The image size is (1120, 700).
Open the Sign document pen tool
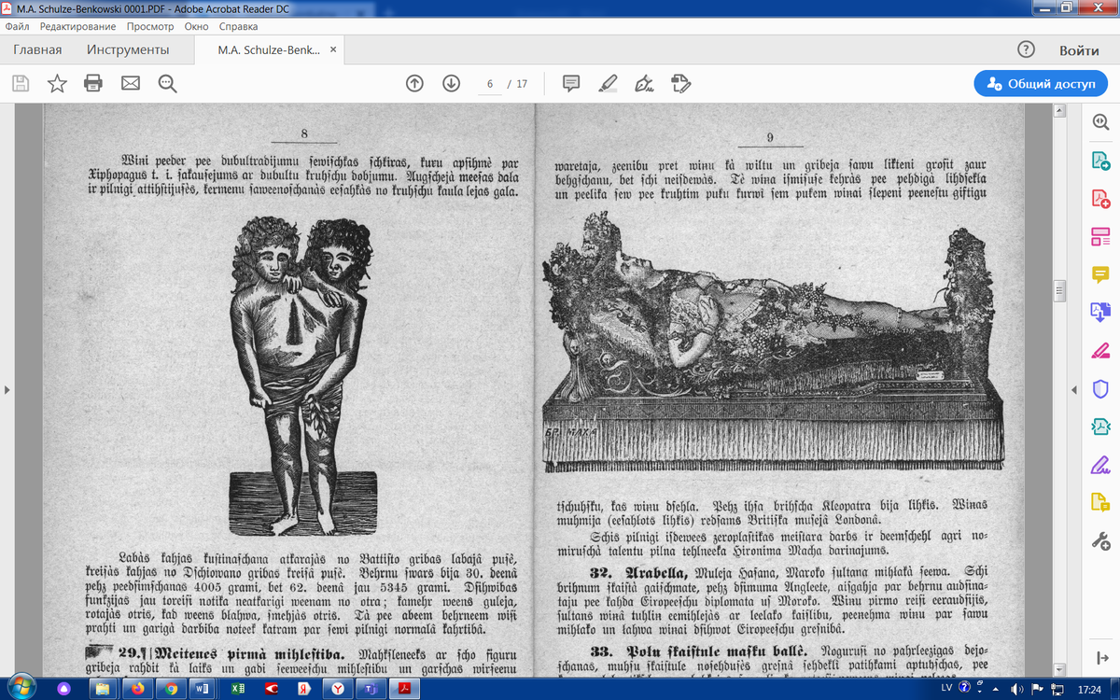[x=644, y=84]
